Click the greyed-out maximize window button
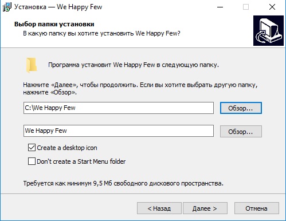This screenshot has height=221, width=286. point(246,7)
